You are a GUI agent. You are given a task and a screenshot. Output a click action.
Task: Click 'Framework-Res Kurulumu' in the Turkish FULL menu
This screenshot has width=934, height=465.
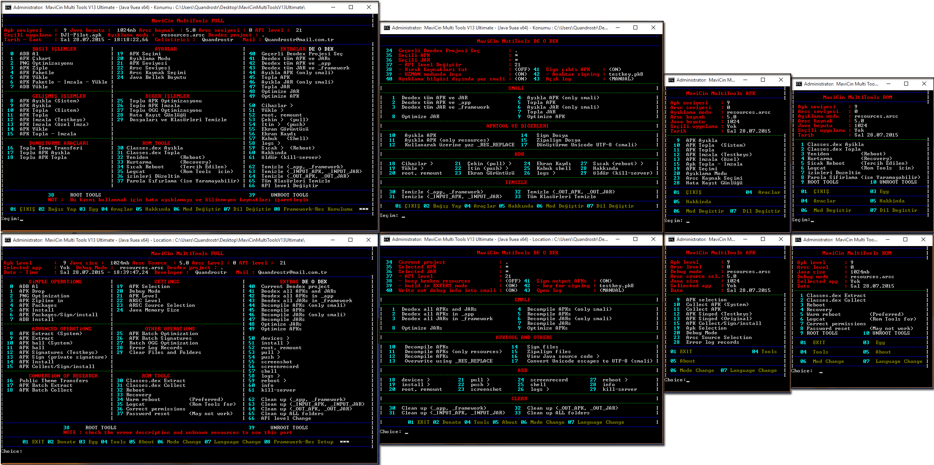click(318, 209)
